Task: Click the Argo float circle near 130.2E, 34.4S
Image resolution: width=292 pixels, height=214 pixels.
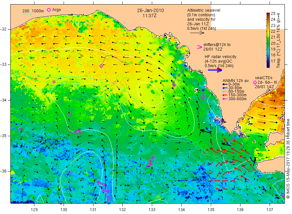Action: [70, 115]
